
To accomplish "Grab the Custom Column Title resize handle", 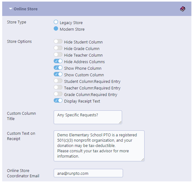I will coord(120,122).
